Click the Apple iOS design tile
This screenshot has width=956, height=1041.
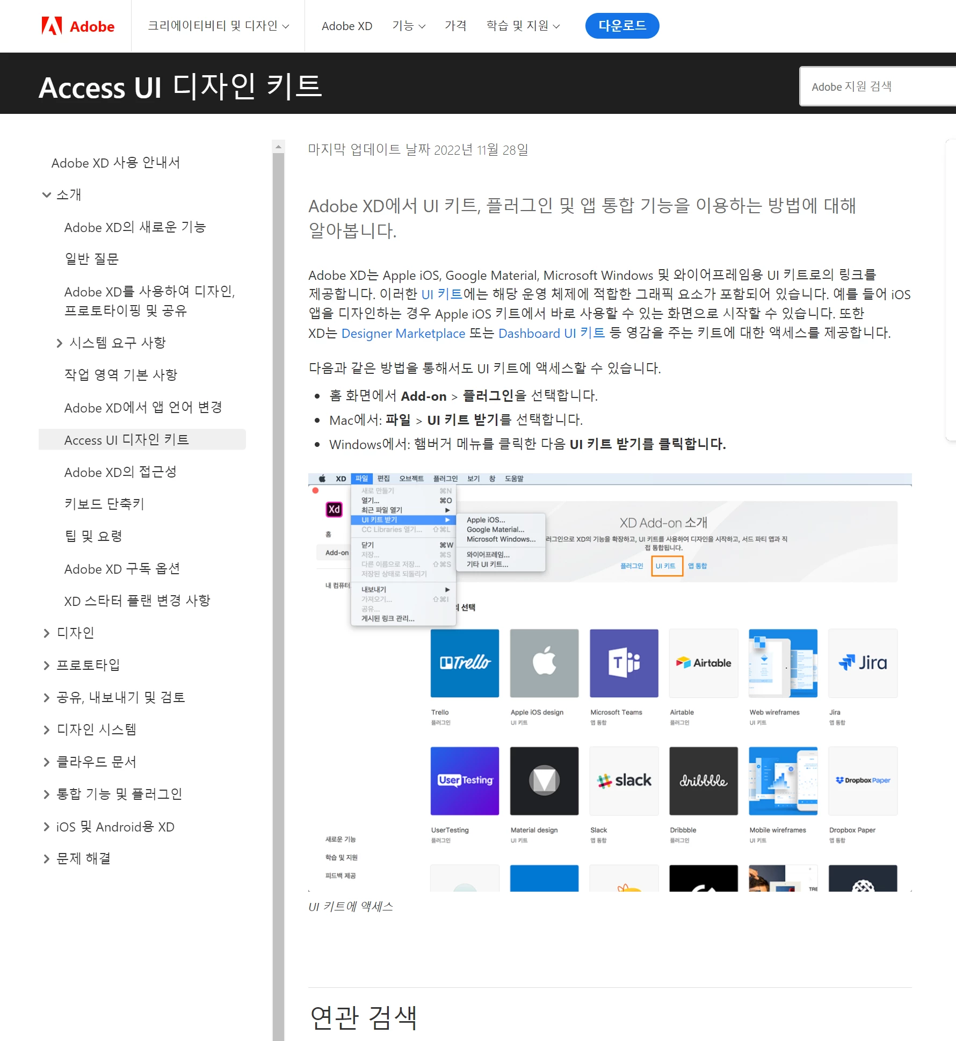pyautogui.click(x=544, y=663)
